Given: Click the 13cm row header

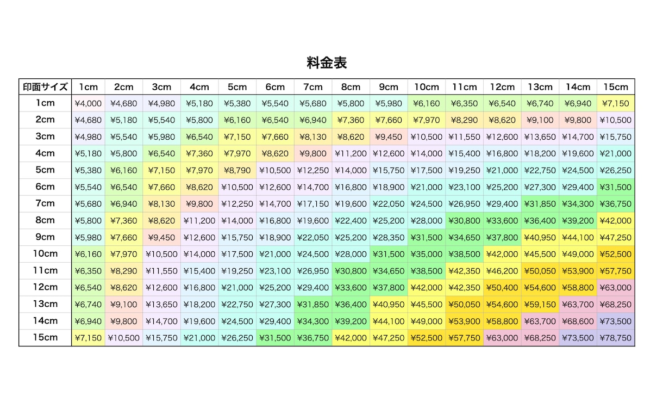Looking at the screenshot, I should (x=45, y=304).
